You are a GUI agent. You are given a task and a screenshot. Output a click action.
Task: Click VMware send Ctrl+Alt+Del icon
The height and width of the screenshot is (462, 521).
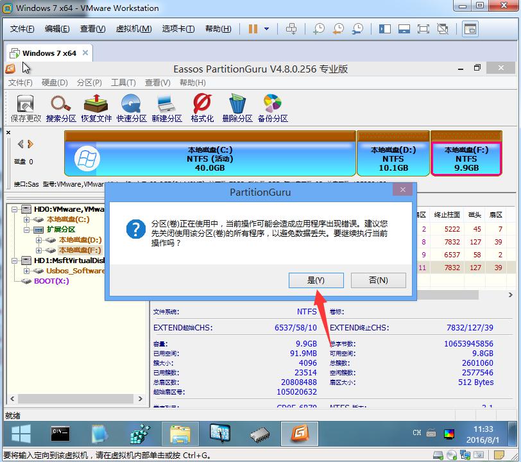(x=291, y=29)
